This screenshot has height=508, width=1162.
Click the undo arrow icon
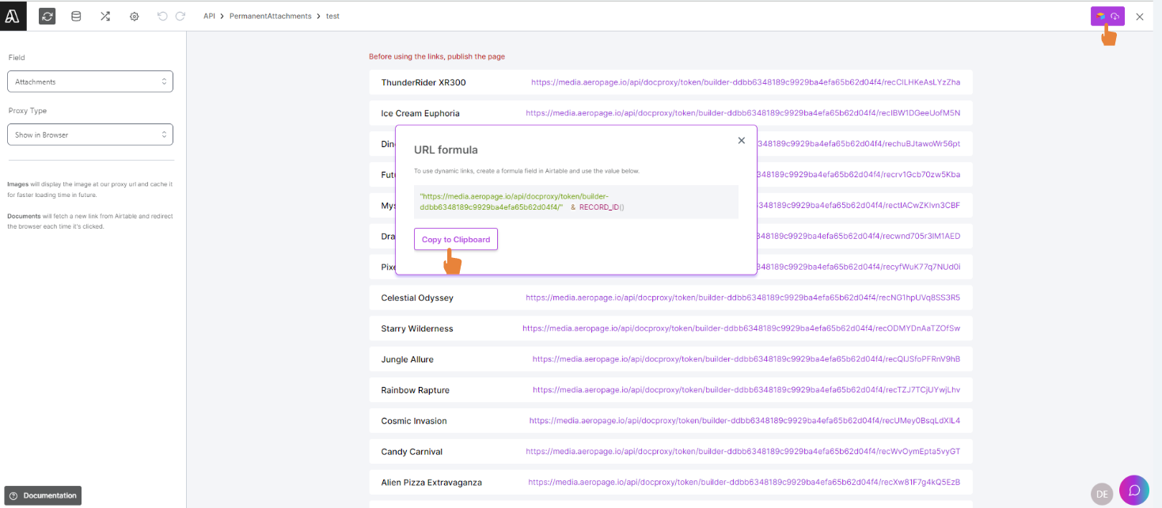pyautogui.click(x=162, y=16)
